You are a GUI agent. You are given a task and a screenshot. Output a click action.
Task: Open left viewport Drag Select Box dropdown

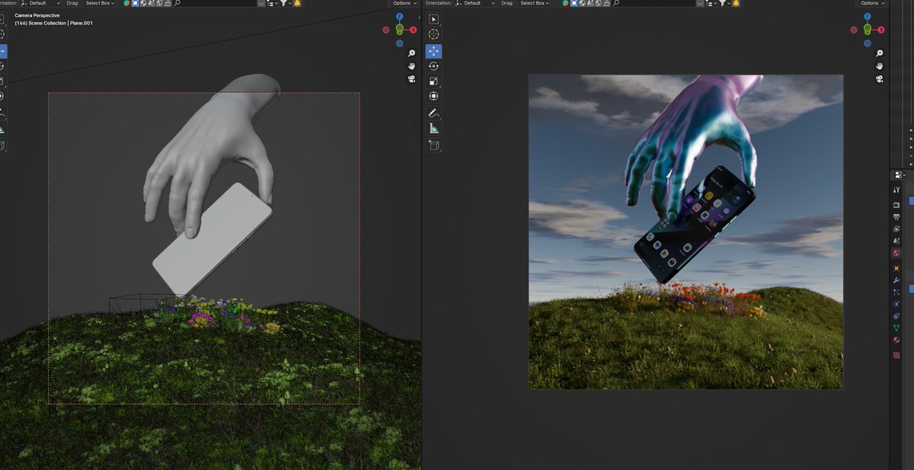[99, 3]
